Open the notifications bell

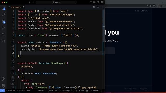(101, 91)
